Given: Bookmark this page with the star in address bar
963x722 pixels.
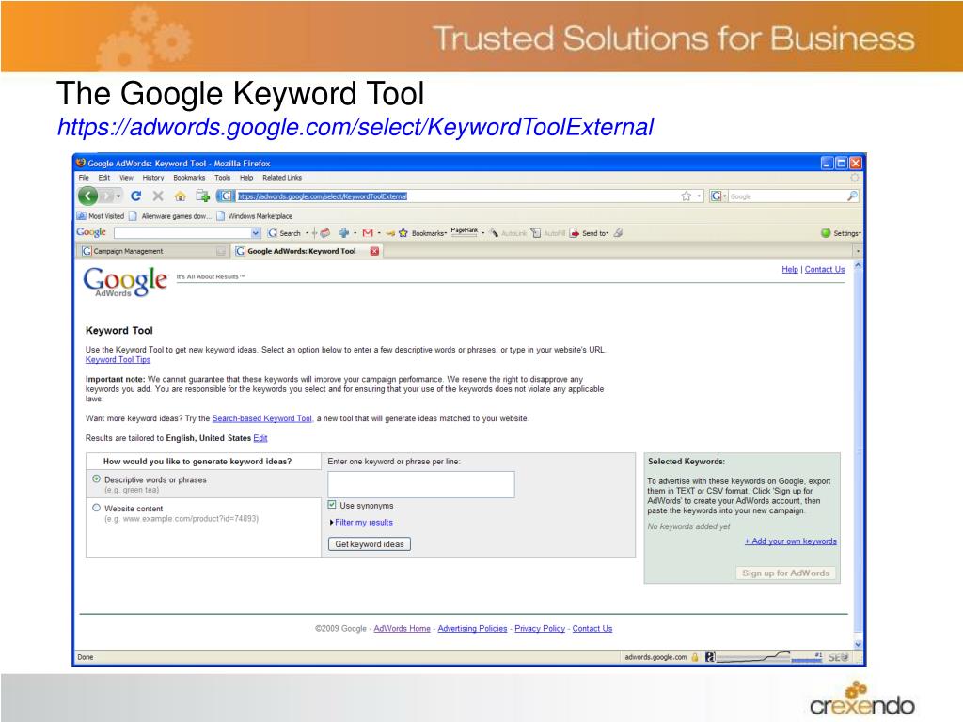Looking at the screenshot, I should point(686,196).
